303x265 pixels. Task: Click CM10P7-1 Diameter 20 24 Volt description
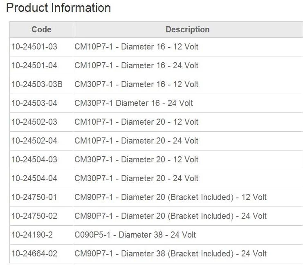tap(137, 141)
